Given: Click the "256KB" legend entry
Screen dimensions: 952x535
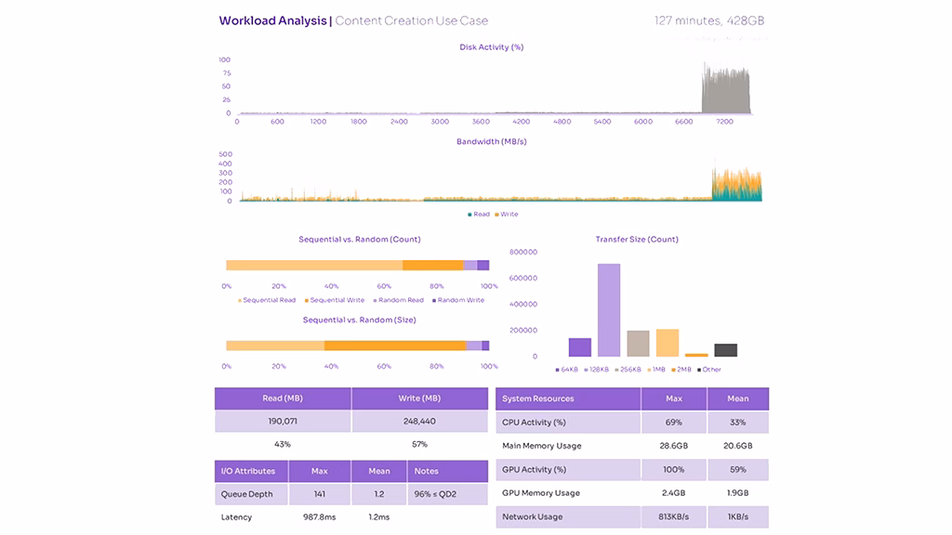Looking at the screenshot, I should 628,370.
